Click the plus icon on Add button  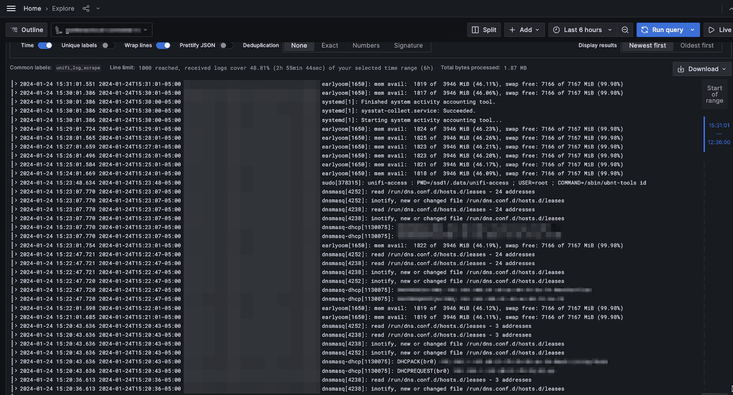click(512, 30)
